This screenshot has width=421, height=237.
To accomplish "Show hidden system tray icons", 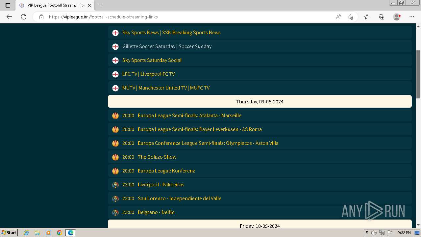I will (367, 232).
